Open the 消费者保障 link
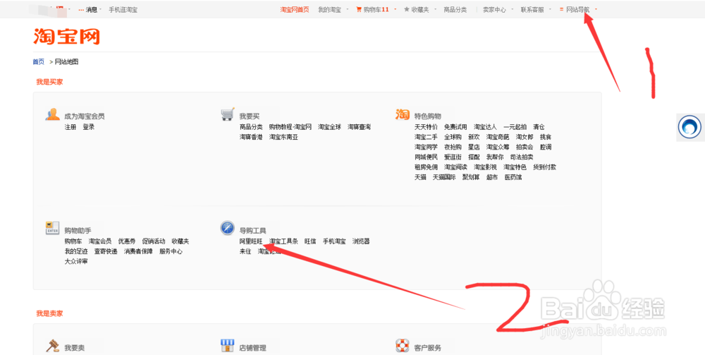 [x=138, y=251]
